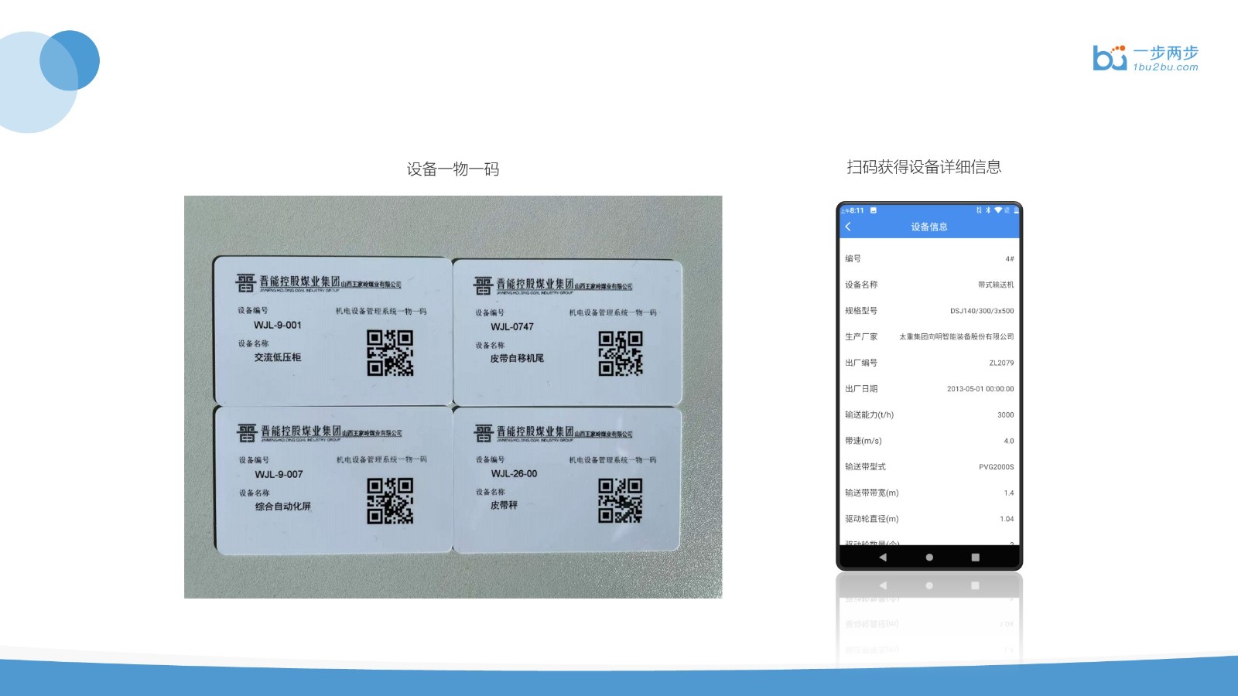The height and width of the screenshot is (696, 1238).
Task: Tap the Android circle home button
Action: pos(929,557)
